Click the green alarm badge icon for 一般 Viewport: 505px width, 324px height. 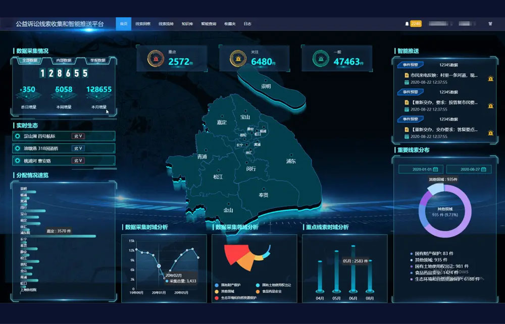point(320,59)
